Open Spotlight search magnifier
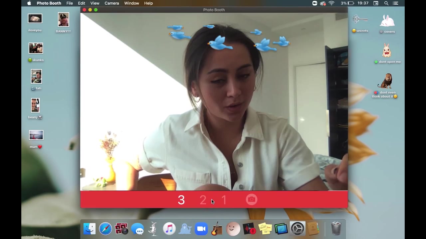The image size is (426, 239). 386,3
